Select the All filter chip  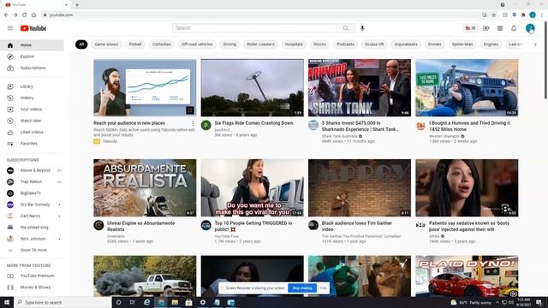[81, 44]
